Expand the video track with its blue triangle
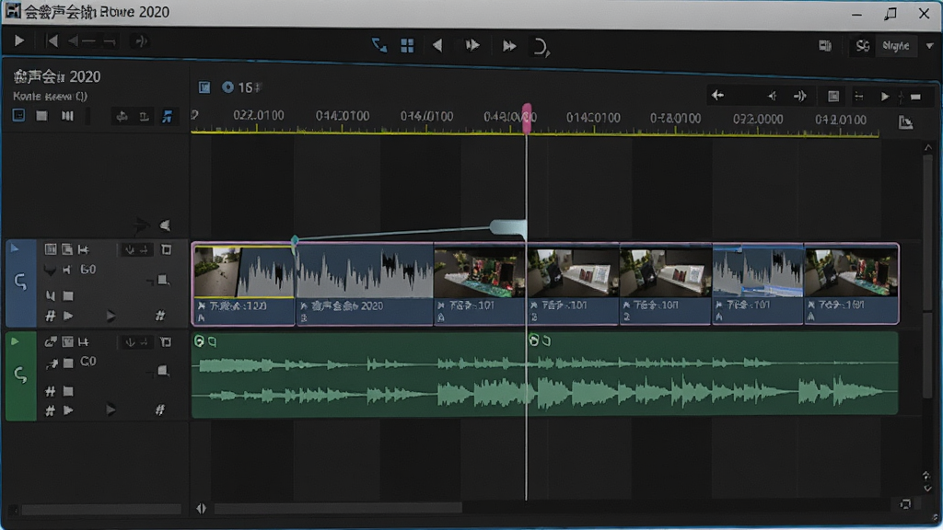943x530 pixels. coord(15,248)
